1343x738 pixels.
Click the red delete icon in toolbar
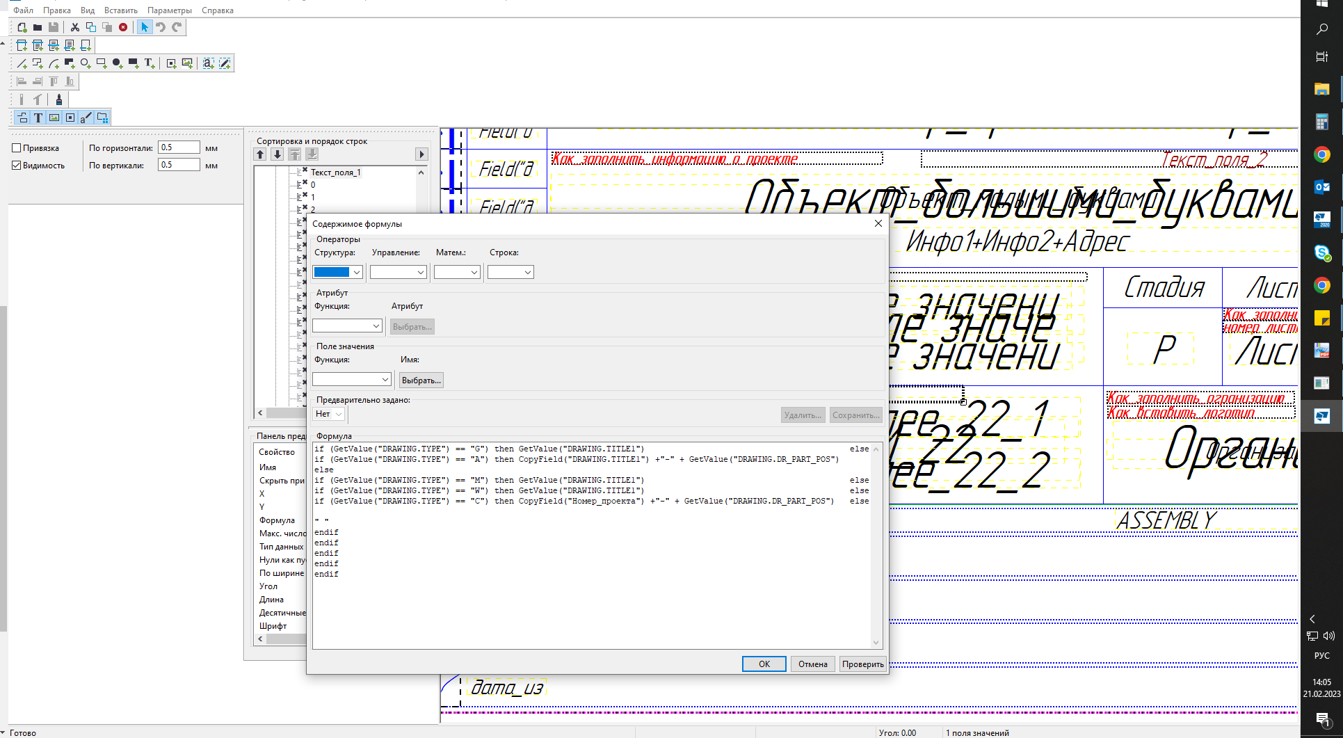[x=123, y=27]
